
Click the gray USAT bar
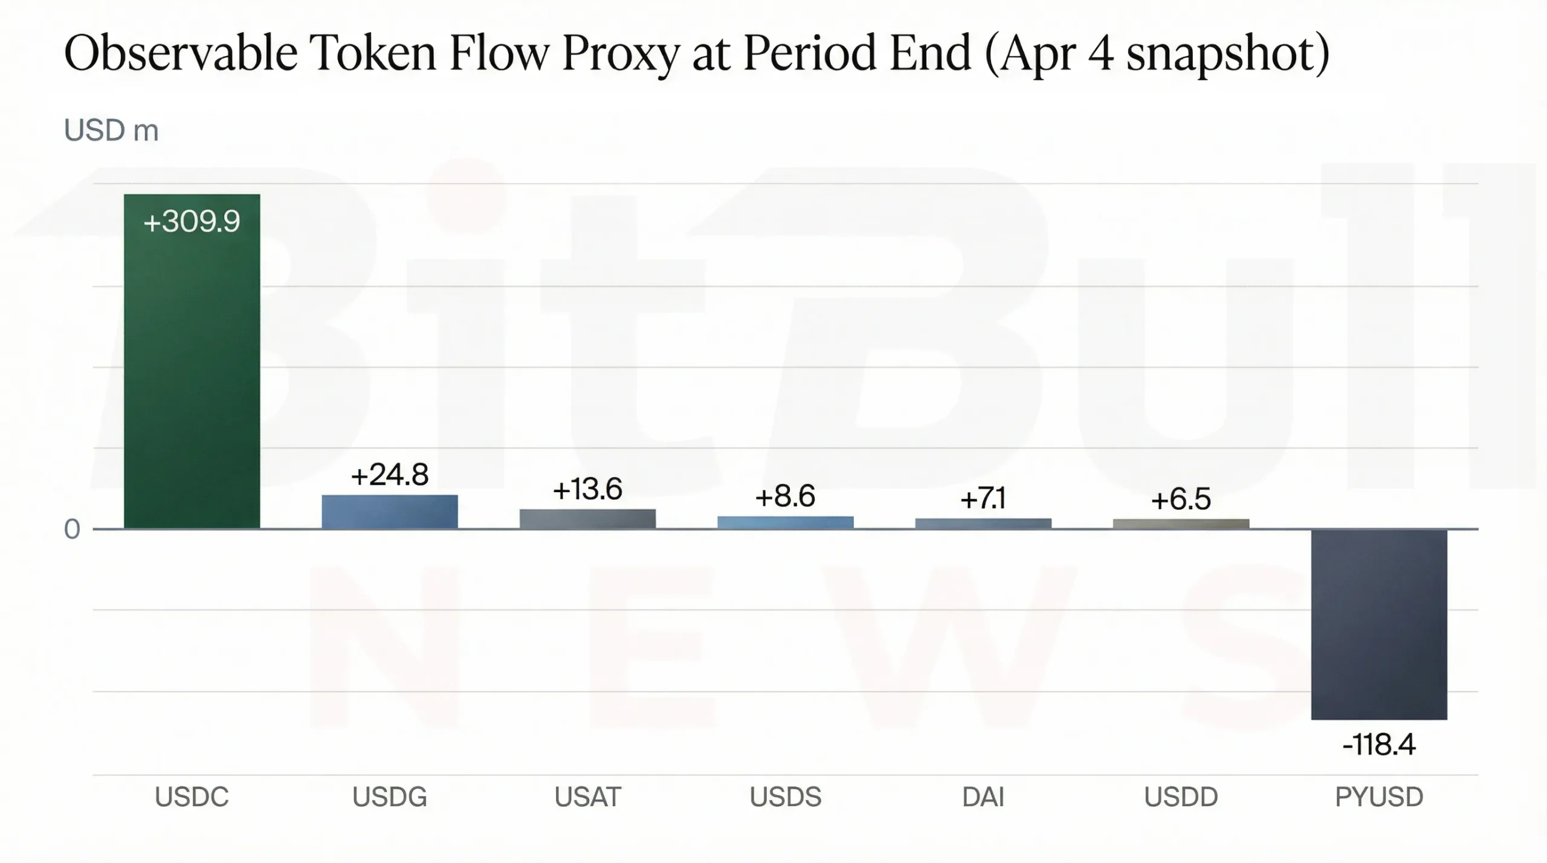tap(587, 519)
